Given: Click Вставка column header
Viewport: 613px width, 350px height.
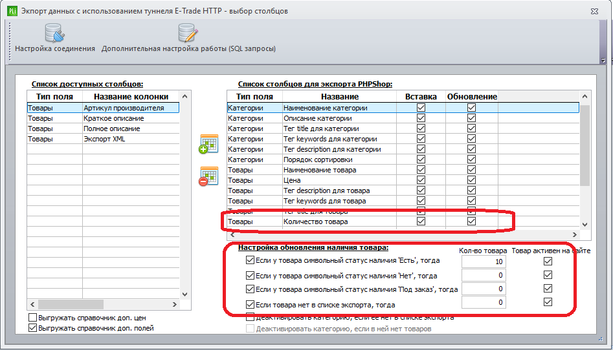Looking at the screenshot, I should coord(421,96).
